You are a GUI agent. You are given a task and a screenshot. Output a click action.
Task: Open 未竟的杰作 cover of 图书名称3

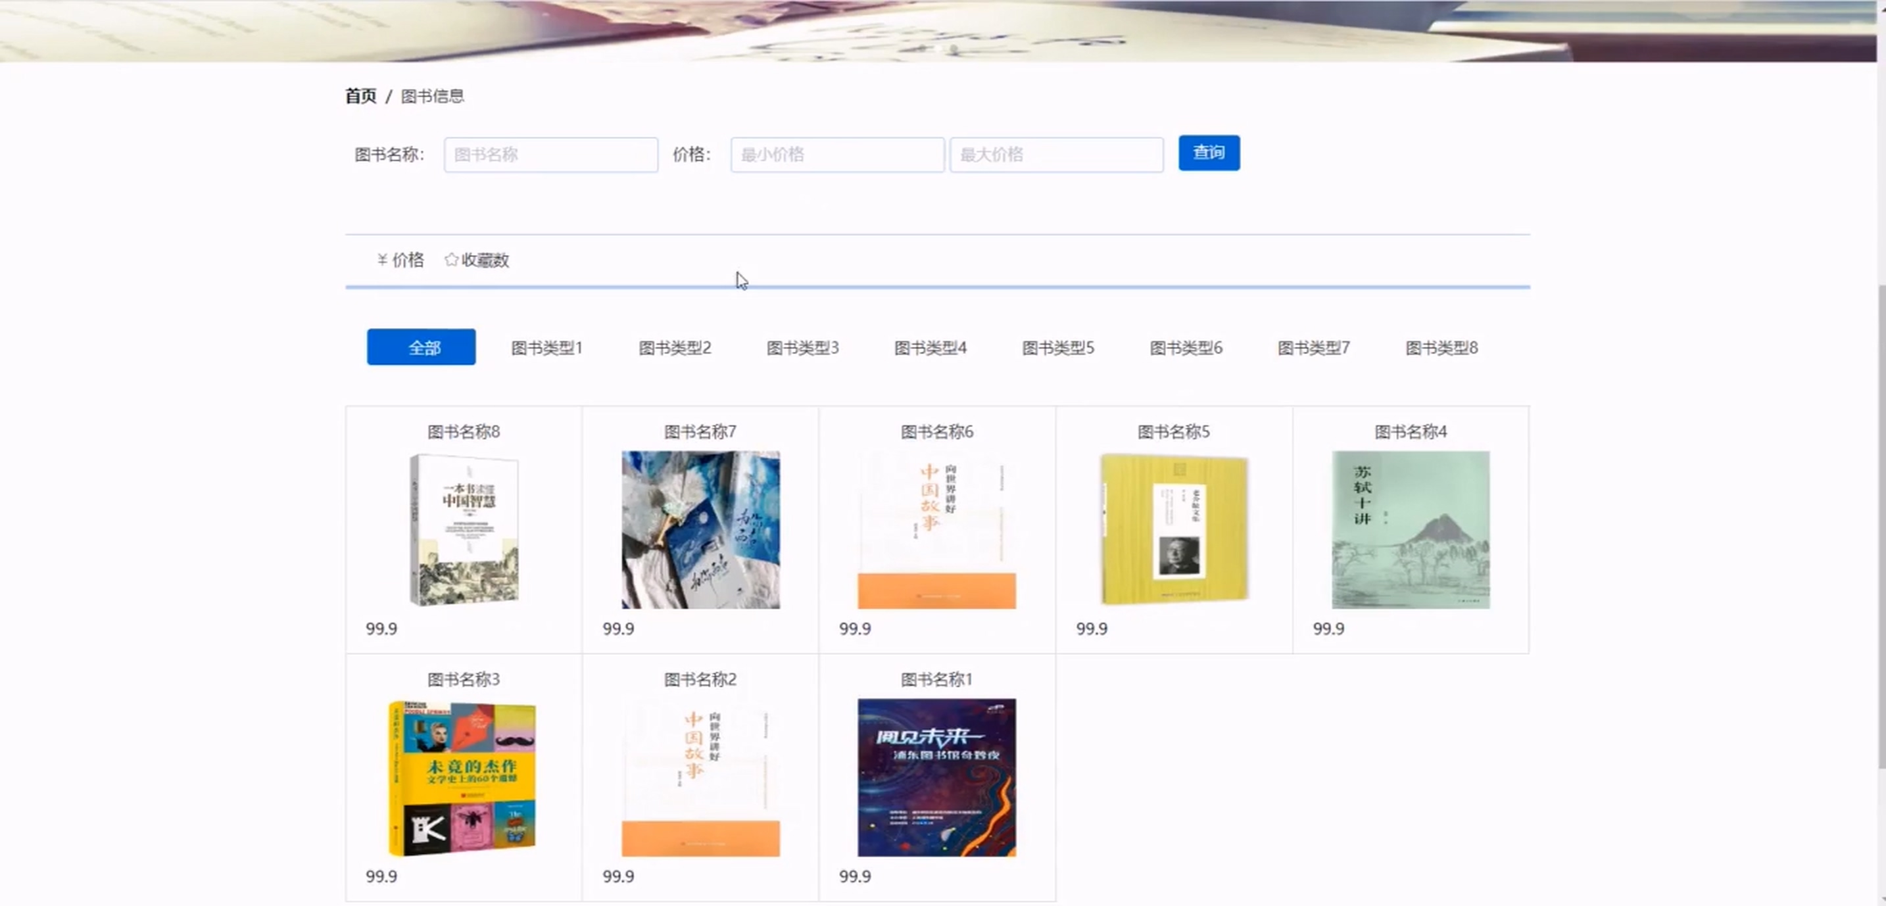click(464, 777)
